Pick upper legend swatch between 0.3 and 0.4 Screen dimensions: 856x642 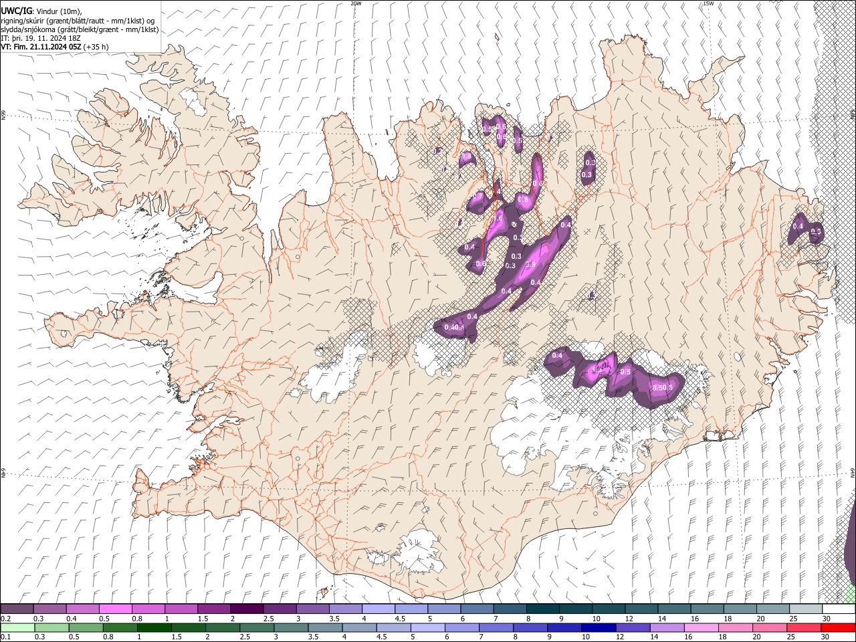[49, 609]
